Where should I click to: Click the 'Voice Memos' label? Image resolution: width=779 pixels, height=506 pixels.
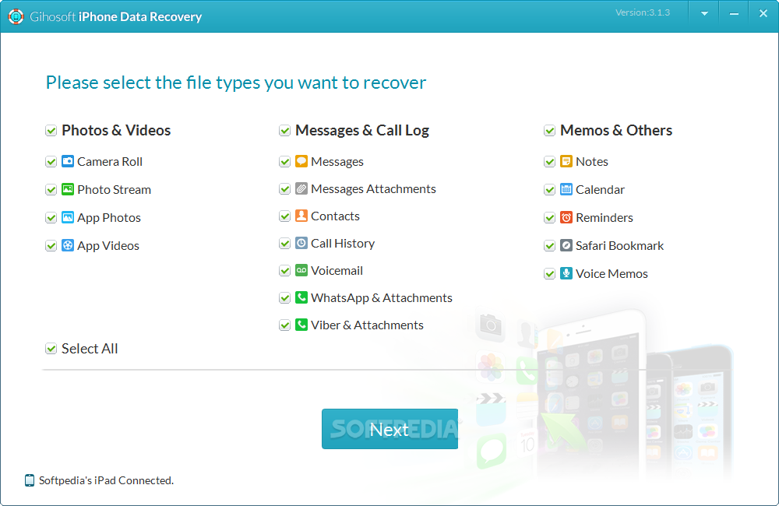point(612,273)
